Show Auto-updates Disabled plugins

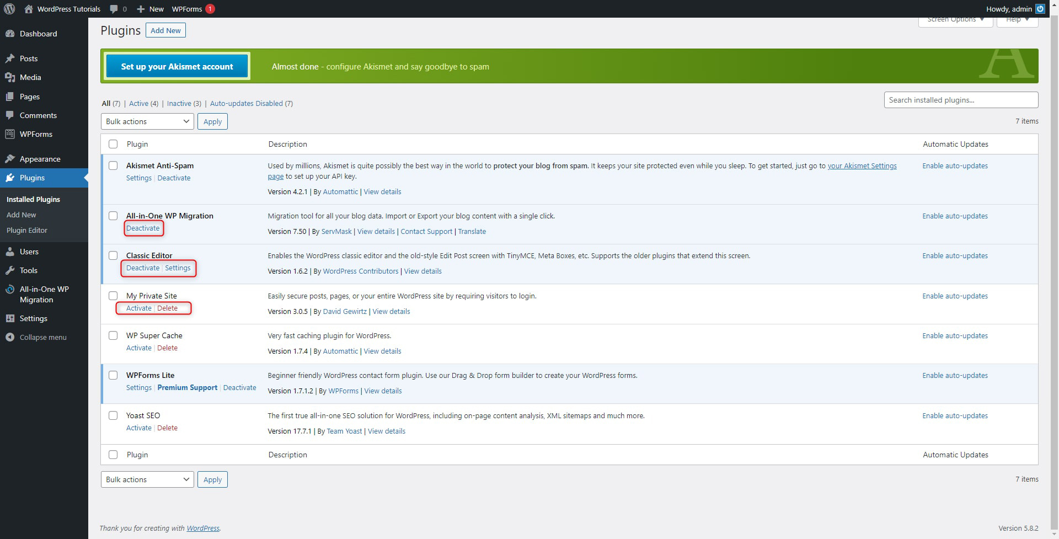click(x=247, y=103)
